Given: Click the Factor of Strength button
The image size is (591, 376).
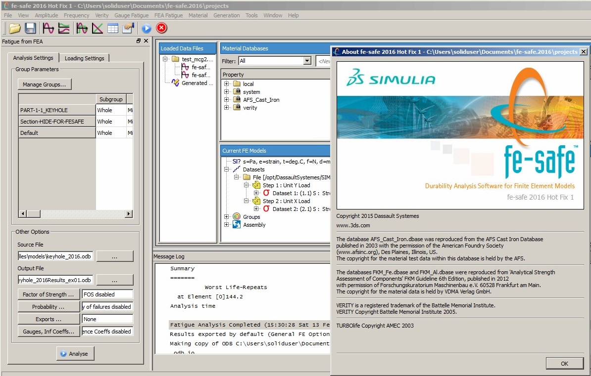Looking at the screenshot, I should pyautogui.click(x=49, y=294).
